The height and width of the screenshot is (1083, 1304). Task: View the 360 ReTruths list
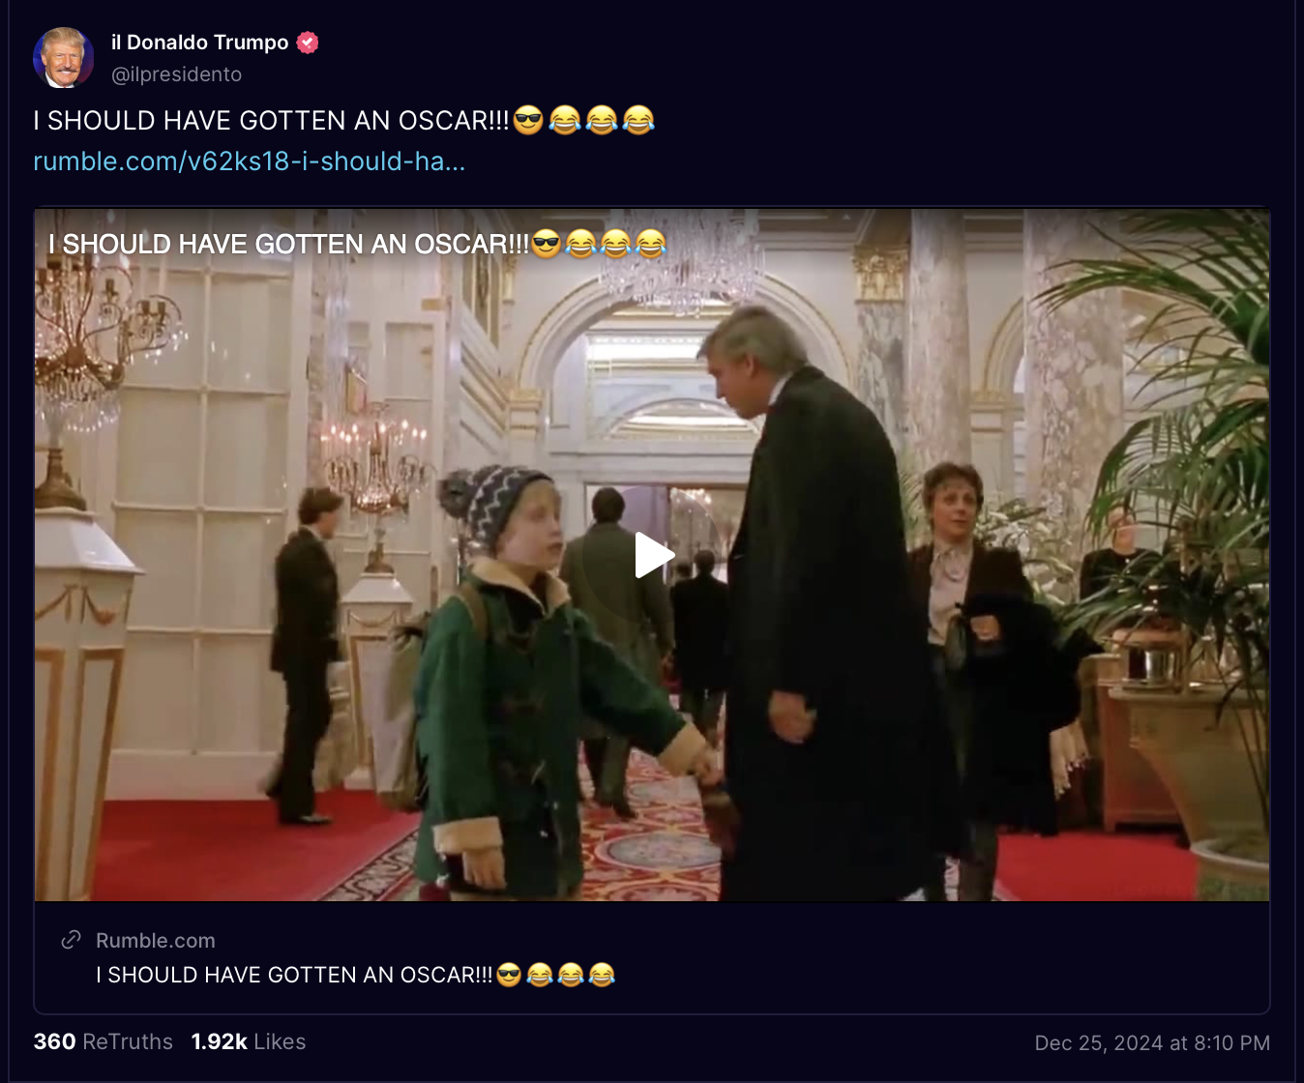coord(104,1041)
